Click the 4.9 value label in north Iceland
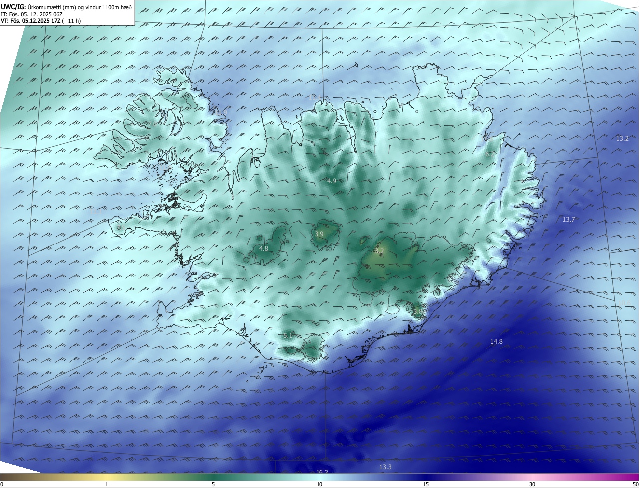This screenshot has height=488, width=639. (x=332, y=181)
